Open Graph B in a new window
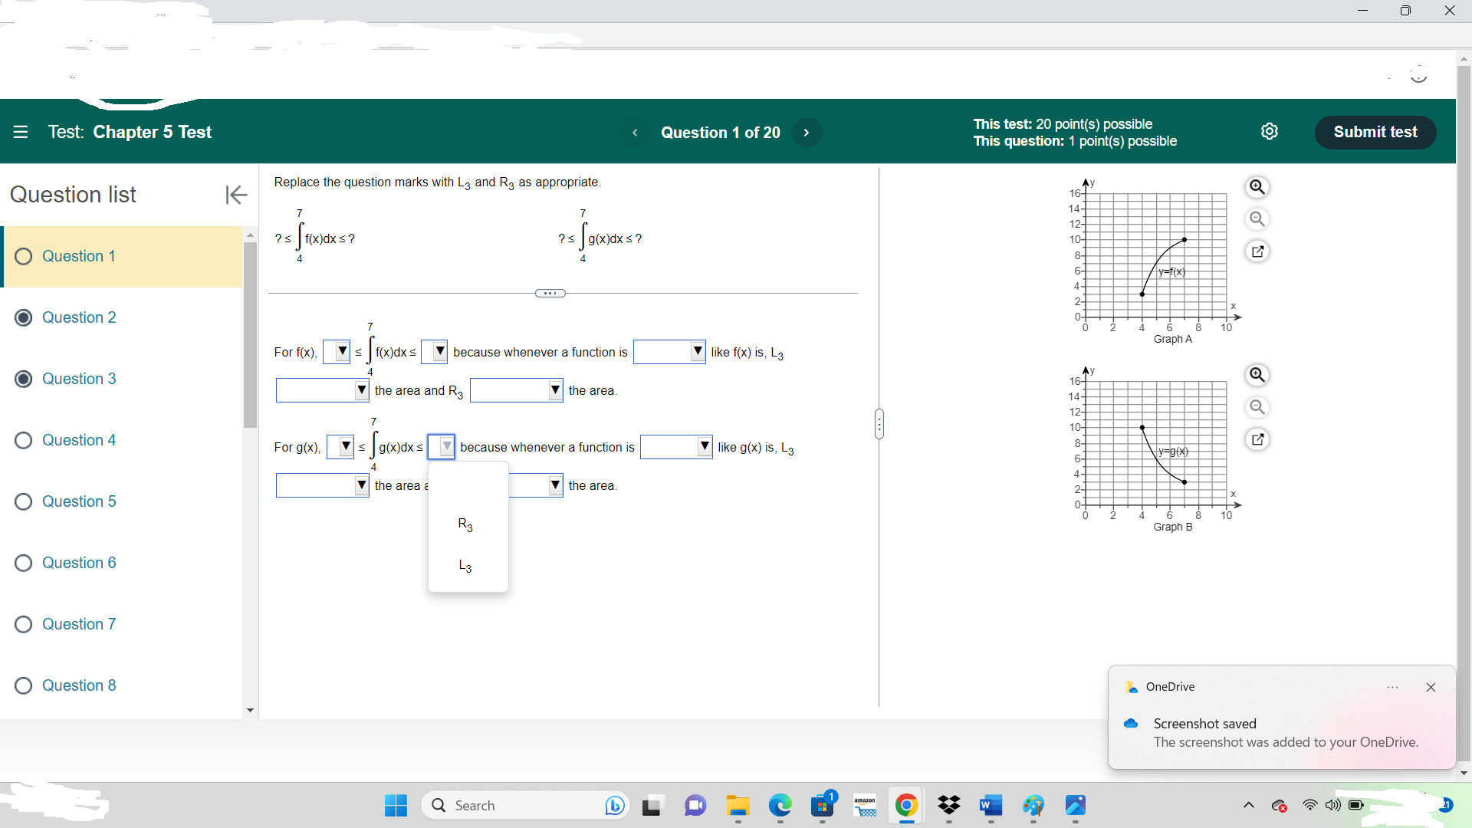 (1257, 439)
